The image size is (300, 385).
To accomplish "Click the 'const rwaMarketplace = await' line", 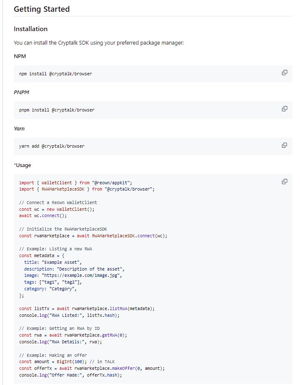I will pos(93,236).
